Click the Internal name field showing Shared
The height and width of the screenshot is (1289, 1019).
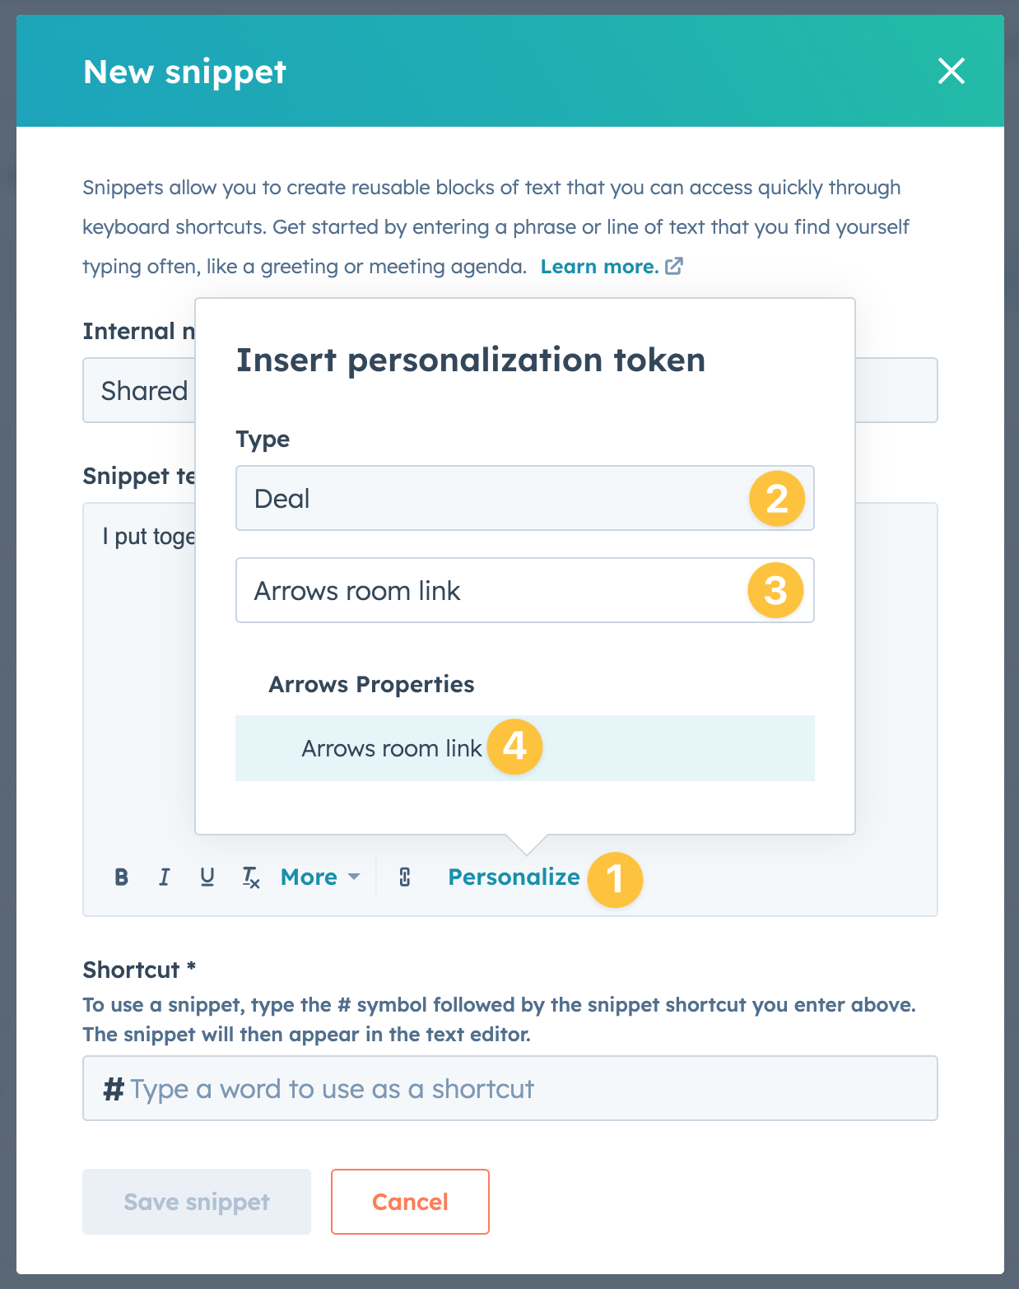(140, 391)
